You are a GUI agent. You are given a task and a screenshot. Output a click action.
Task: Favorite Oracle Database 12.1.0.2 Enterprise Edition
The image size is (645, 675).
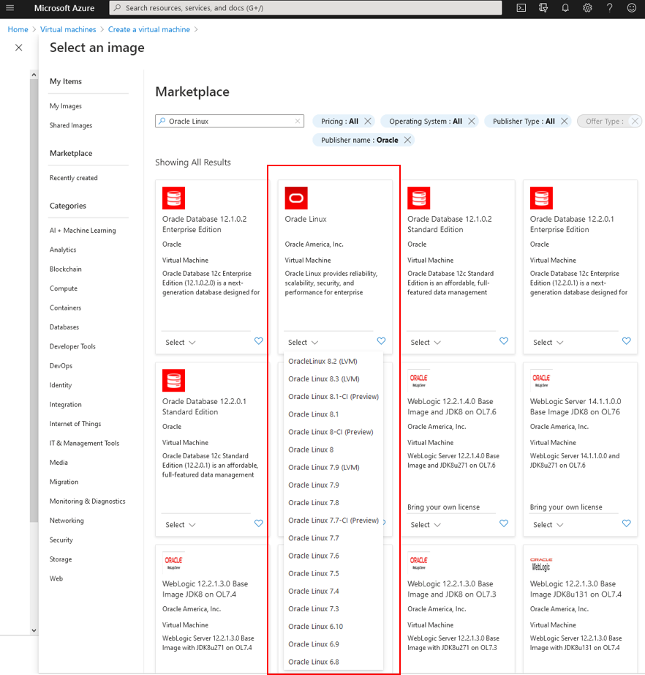point(258,341)
